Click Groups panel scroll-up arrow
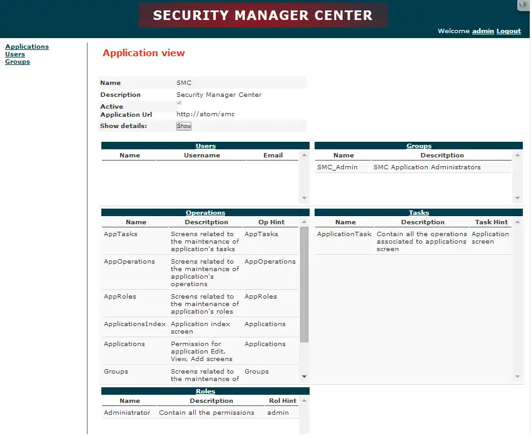This screenshot has width=531, height=436. coord(517,155)
